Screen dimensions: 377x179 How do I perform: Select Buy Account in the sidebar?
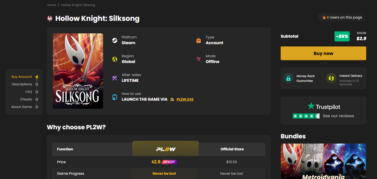22,77
